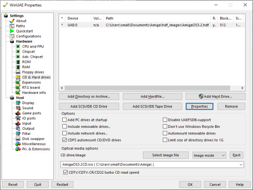
Task: Toggle Include network drives checkbox
Action: (x=64, y=133)
